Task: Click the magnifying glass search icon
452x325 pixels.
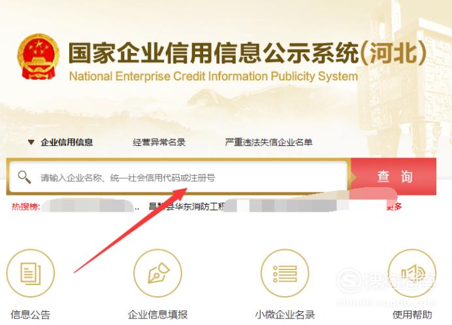Action: [x=25, y=177]
